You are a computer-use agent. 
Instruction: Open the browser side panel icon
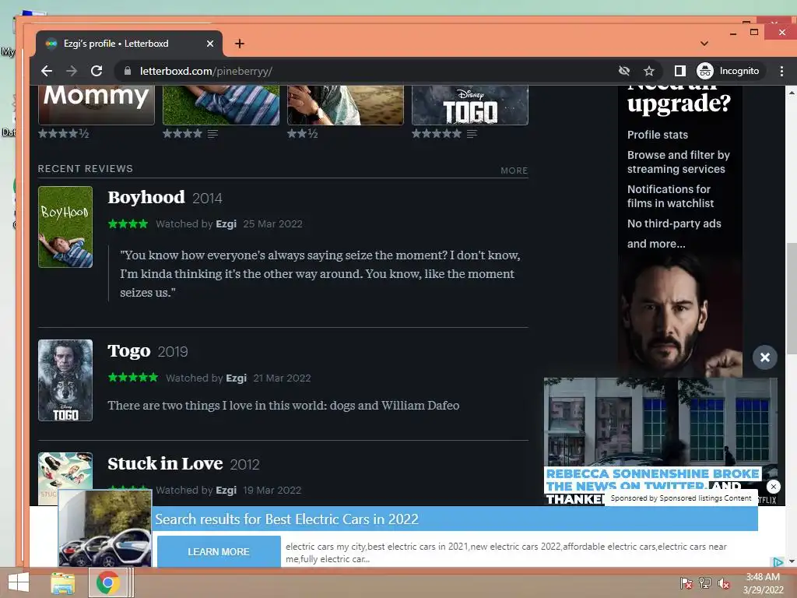tap(679, 71)
